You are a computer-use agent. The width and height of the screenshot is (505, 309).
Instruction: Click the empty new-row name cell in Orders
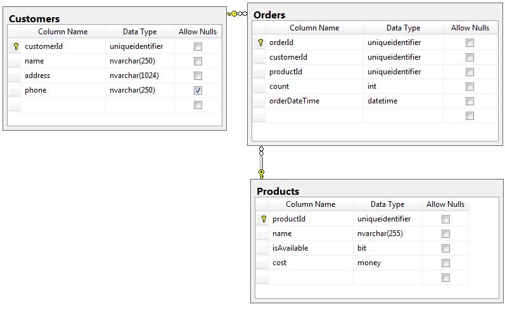[x=314, y=115]
